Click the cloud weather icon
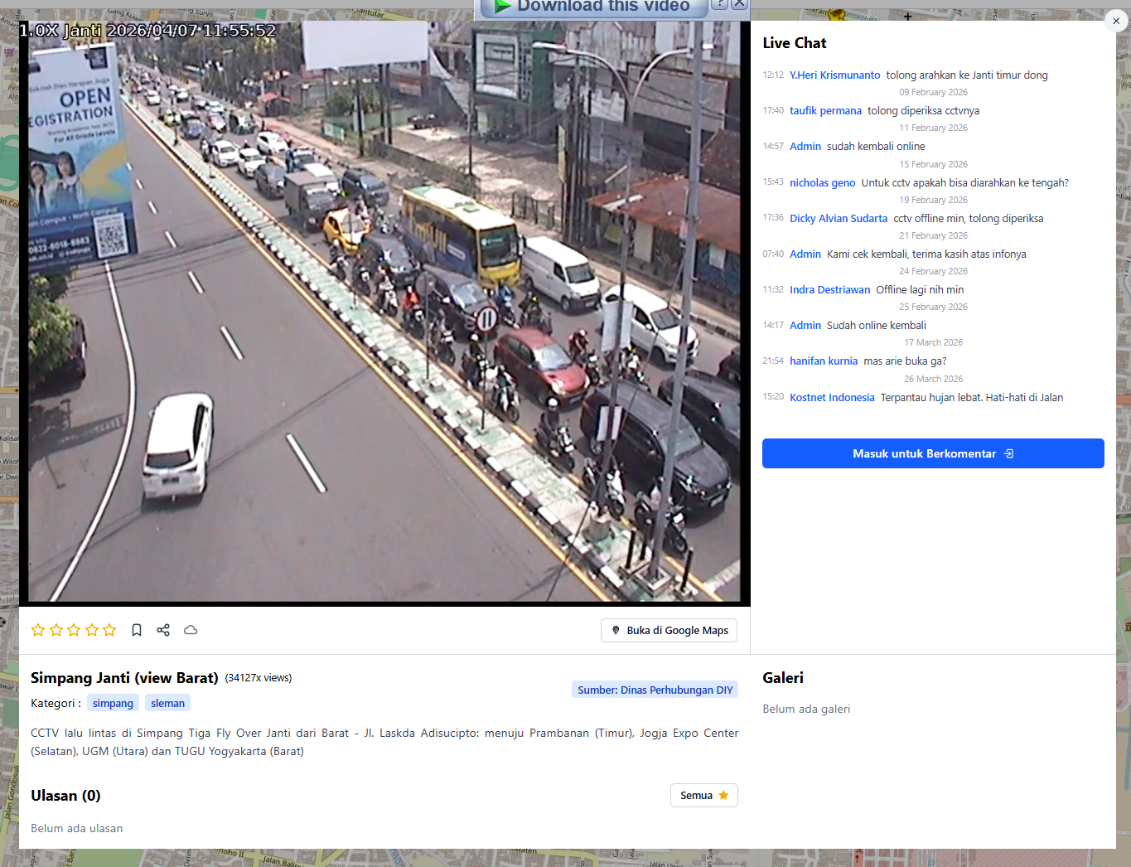 (191, 630)
